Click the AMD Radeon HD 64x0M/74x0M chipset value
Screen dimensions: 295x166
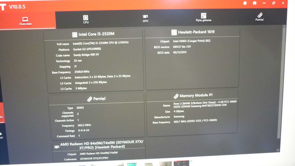click(x=99, y=153)
